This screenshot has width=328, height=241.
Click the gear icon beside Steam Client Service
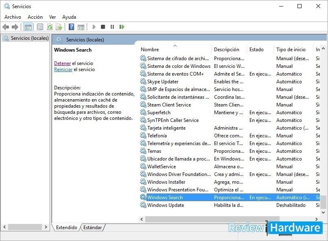coord(143,104)
